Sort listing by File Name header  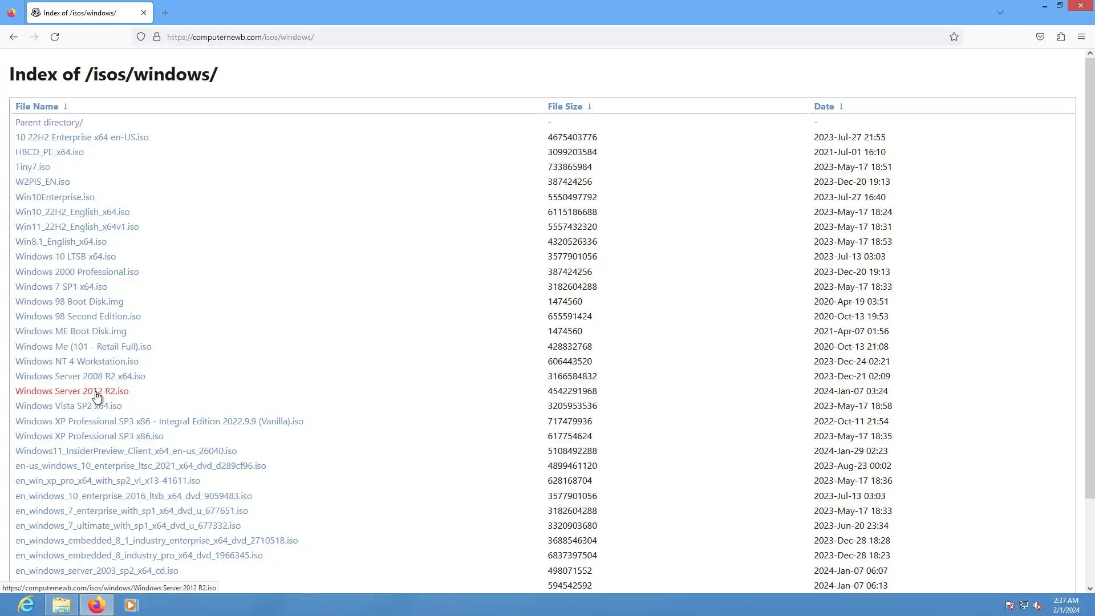click(x=36, y=107)
